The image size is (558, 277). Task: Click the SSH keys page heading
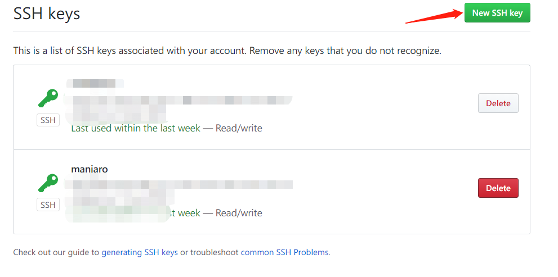(x=47, y=14)
